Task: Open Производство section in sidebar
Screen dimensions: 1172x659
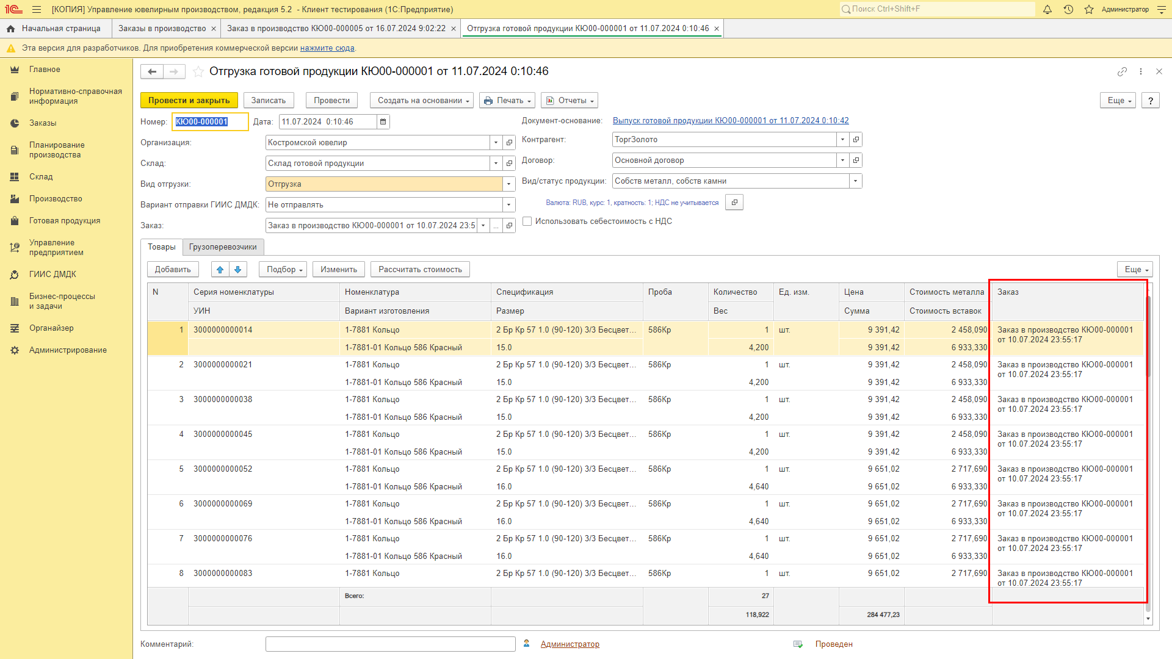Action: [x=56, y=199]
